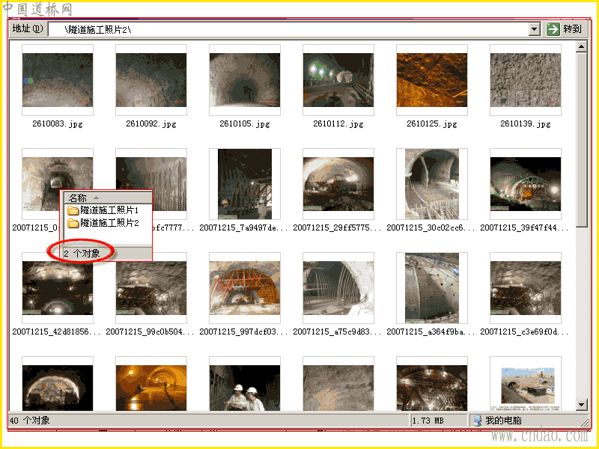599x449 pixels.
Task: Click the 我的电脑 computer icon in status bar
Action: pos(478,421)
